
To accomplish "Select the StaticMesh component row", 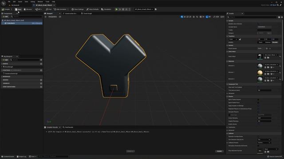I will click(22, 23).
